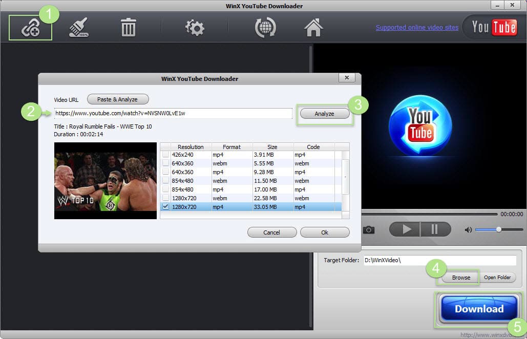The image size is (527, 339).
Task: Click the Target Folder path field
Action: pyautogui.click(x=440, y=260)
